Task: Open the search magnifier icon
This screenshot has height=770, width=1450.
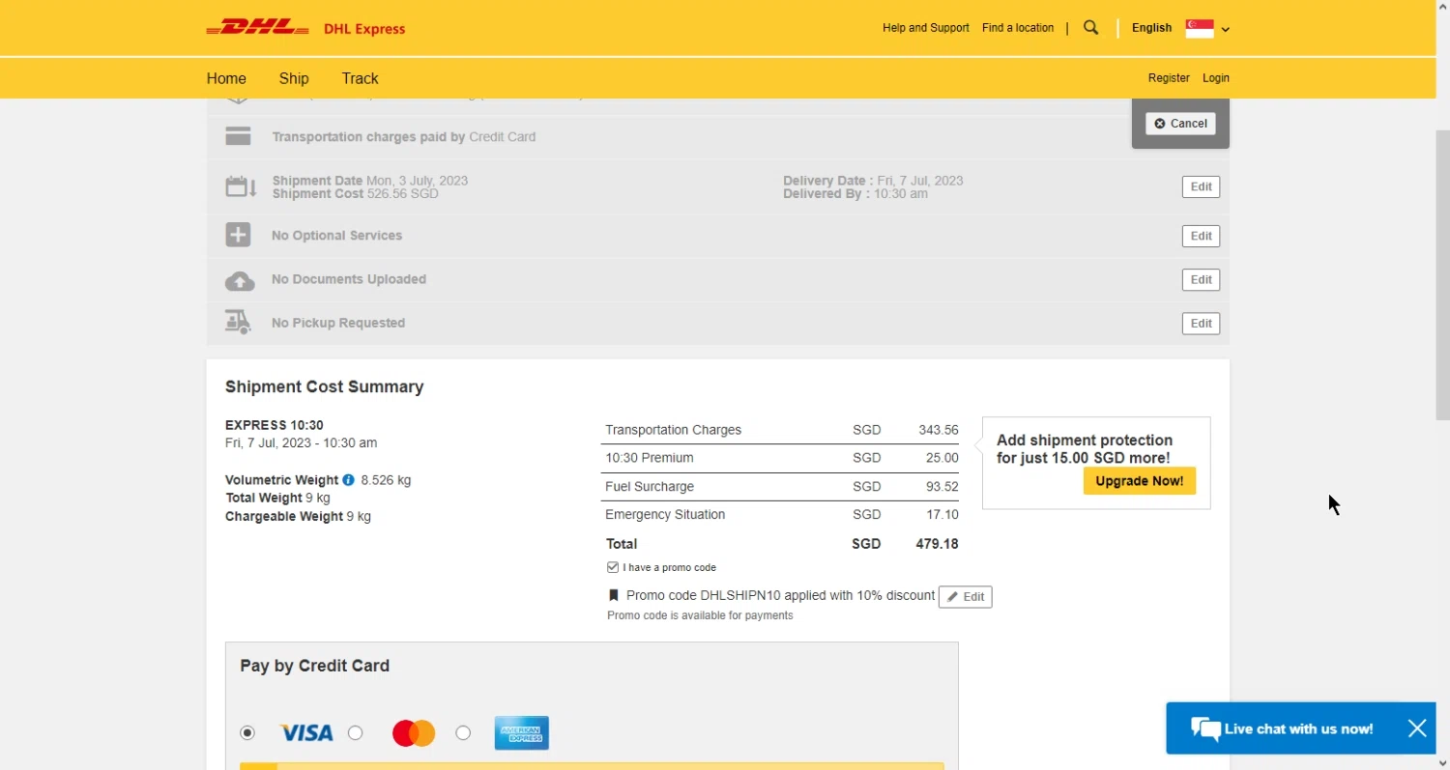Action: [1091, 28]
